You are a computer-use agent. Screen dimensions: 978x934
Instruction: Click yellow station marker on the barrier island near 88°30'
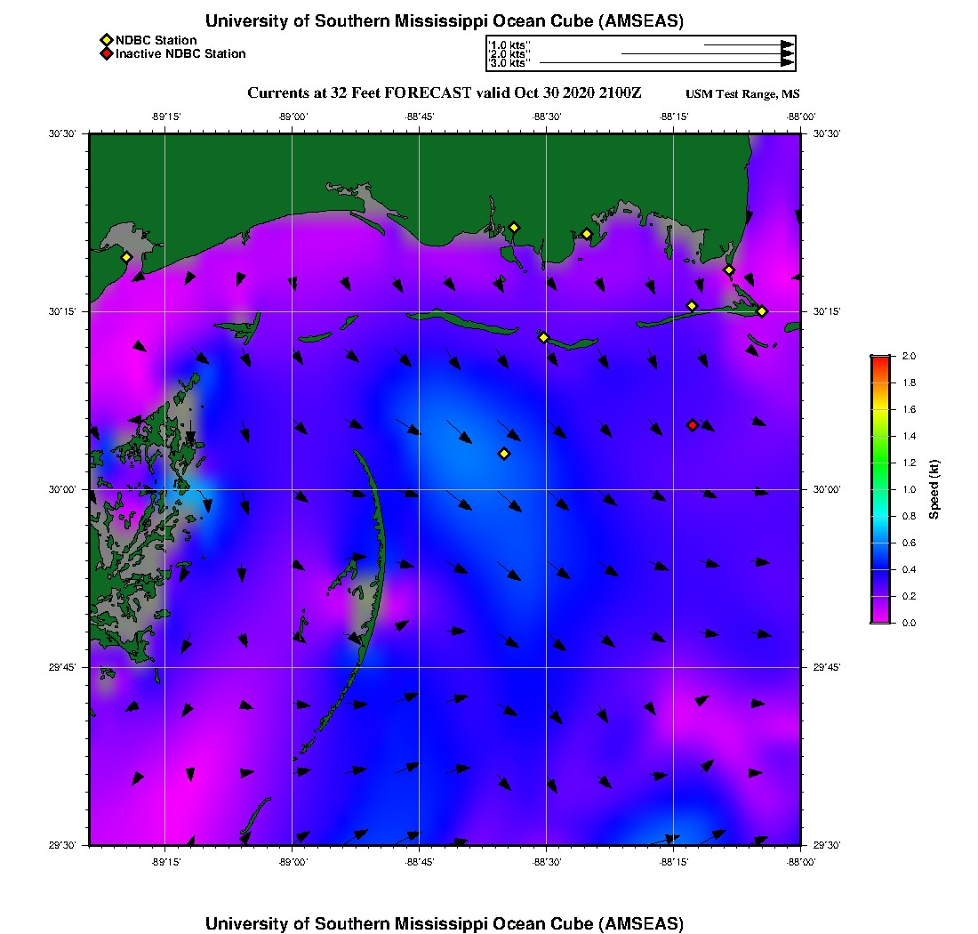(544, 337)
